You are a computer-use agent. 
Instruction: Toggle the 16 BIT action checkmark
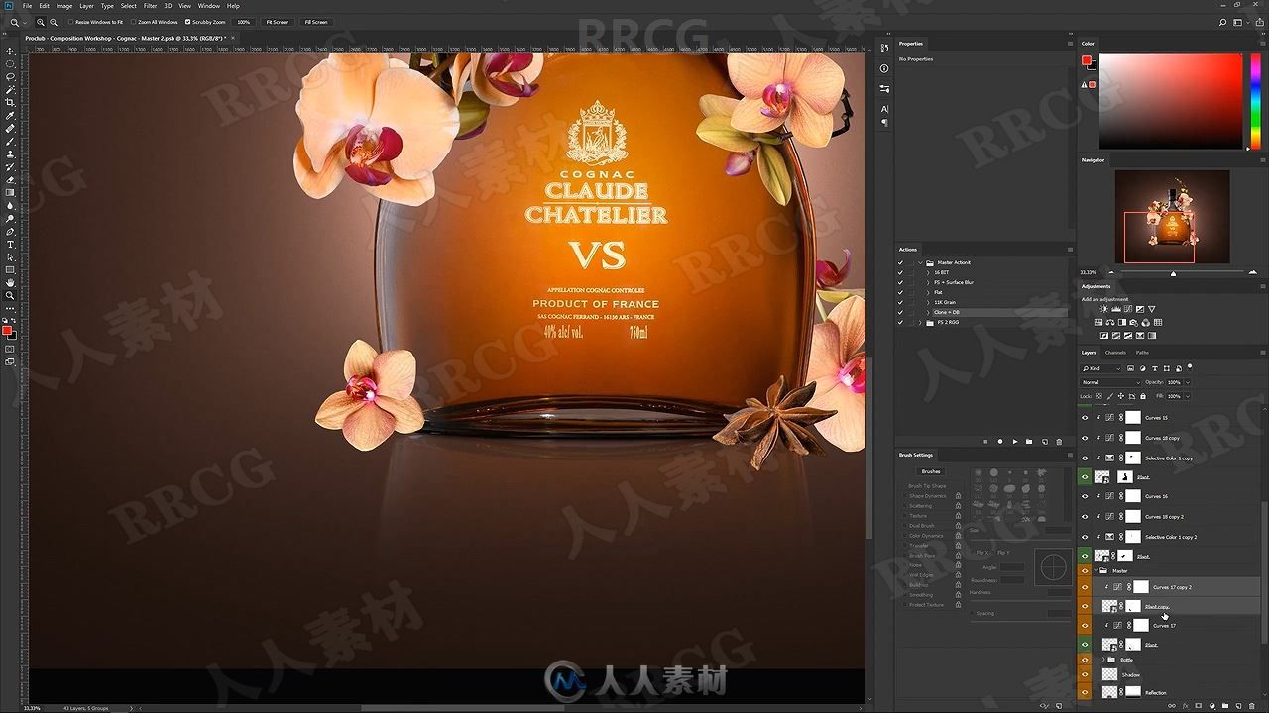tap(900, 272)
